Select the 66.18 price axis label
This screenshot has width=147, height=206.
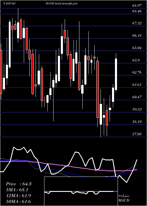coord(137,36)
